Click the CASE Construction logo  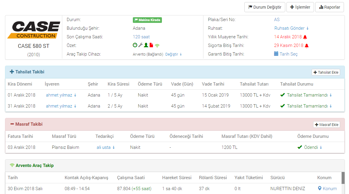(x=34, y=30)
